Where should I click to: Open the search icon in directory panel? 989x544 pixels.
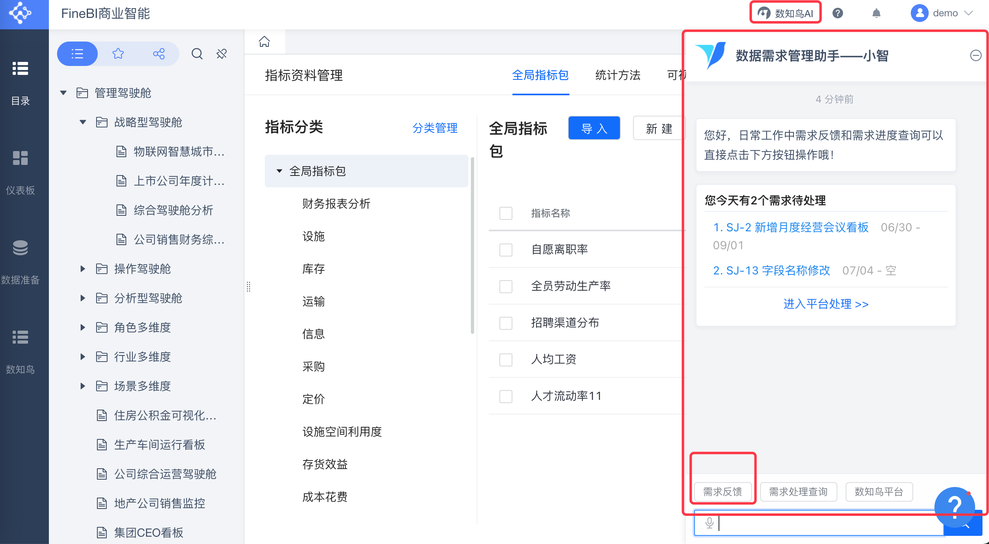197,54
